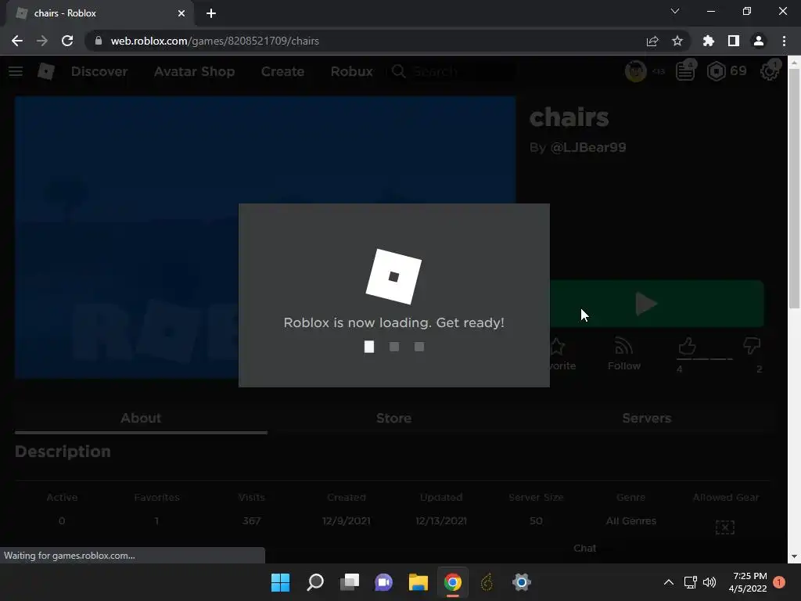Open the All Genres link

coord(631,520)
